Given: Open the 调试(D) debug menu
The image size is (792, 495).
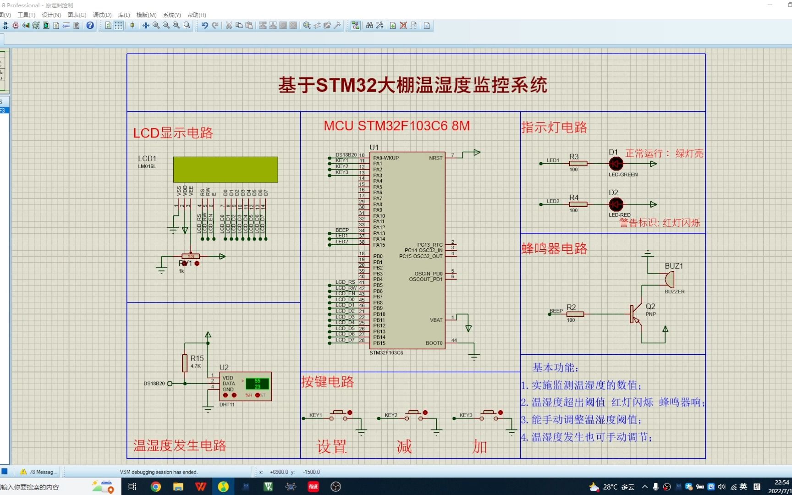Looking at the screenshot, I should pyautogui.click(x=102, y=15).
